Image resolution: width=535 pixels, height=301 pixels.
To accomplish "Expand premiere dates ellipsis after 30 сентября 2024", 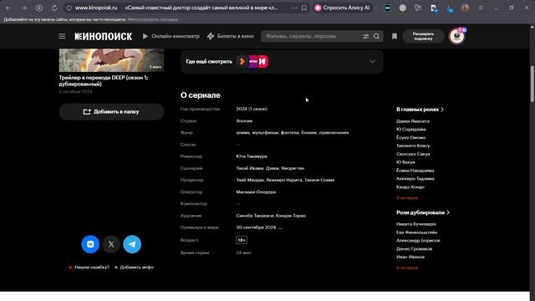I will tap(281, 227).
